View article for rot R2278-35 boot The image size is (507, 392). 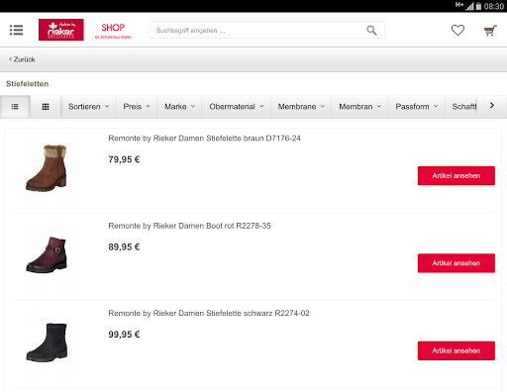[x=456, y=263]
